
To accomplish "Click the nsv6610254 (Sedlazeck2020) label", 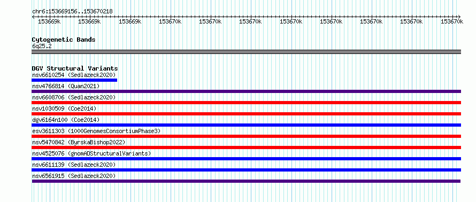I will pyautogui.click(x=74, y=75).
